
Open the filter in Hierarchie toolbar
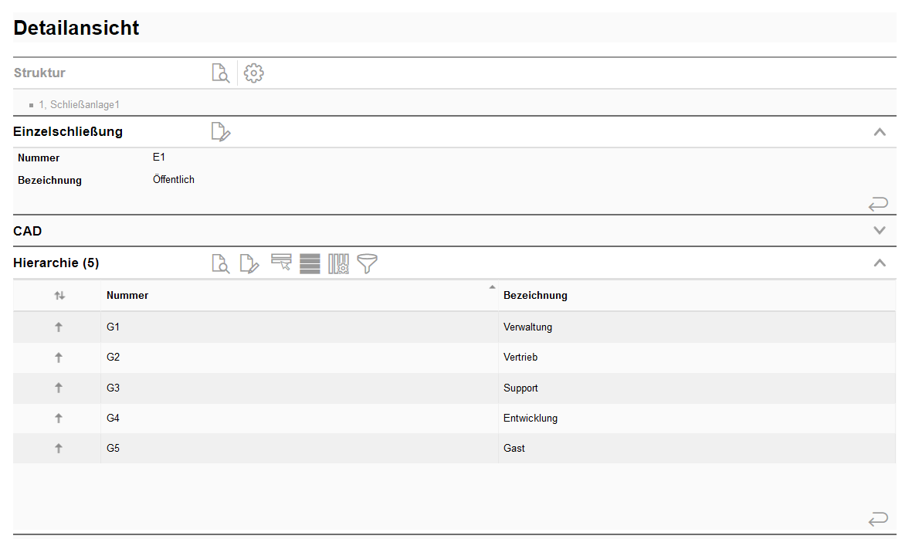(x=368, y=263)
